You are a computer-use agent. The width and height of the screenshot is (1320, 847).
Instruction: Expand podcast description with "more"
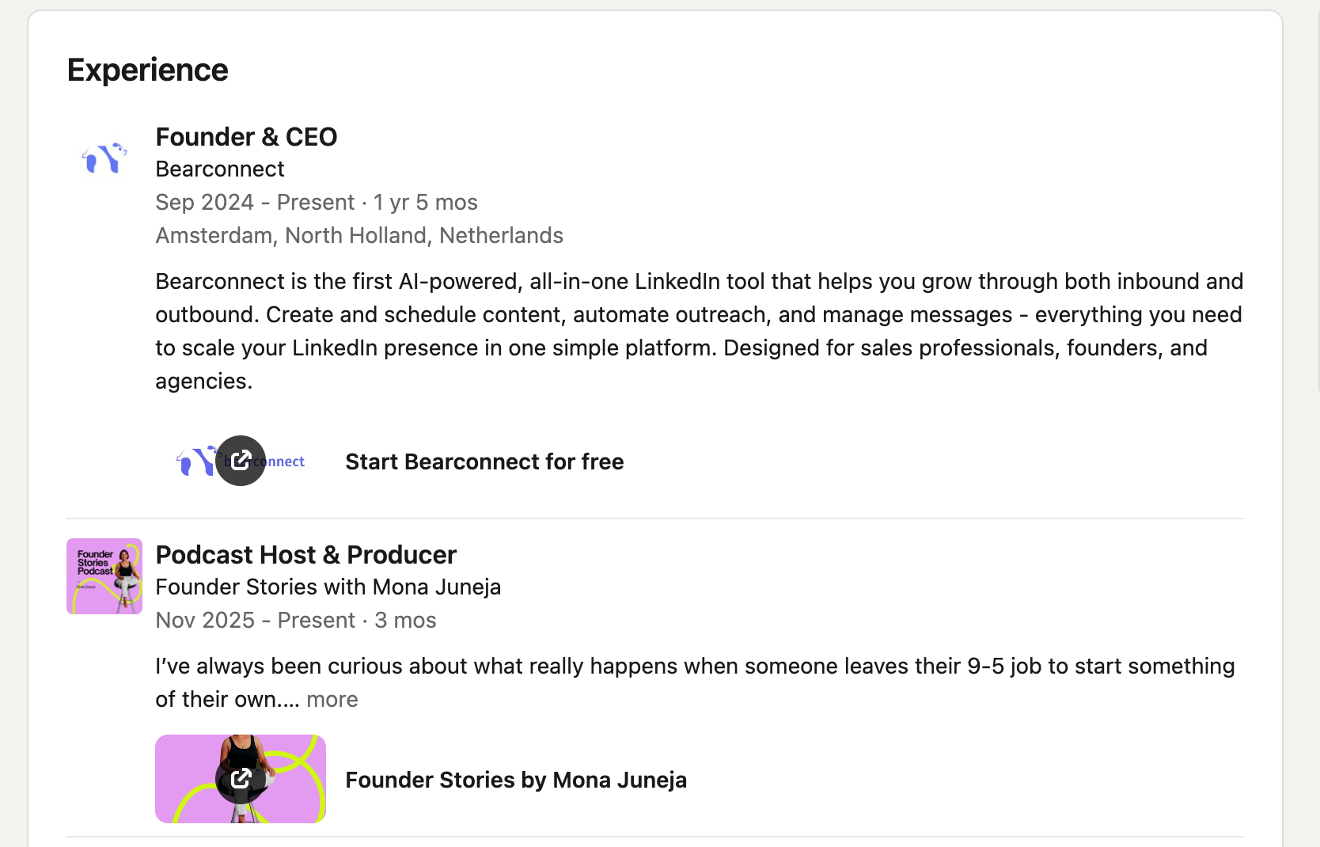coord(332,700)
